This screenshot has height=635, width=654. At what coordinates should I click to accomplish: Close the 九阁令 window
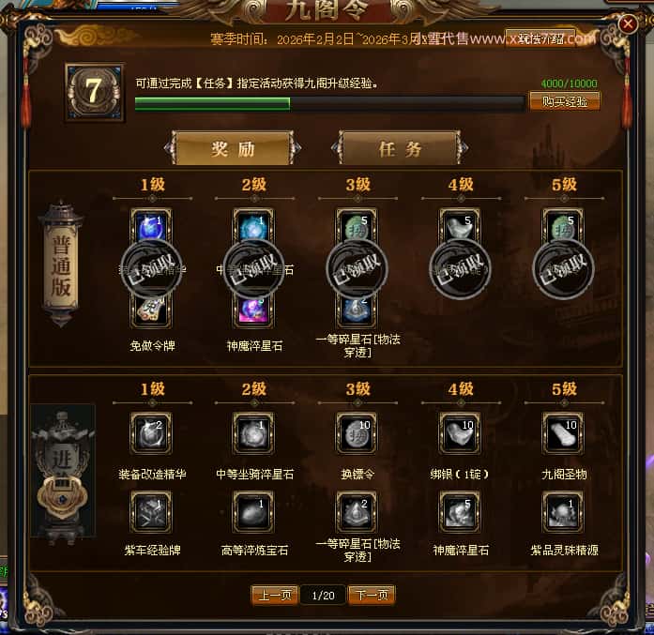click(x=628, y=23)
